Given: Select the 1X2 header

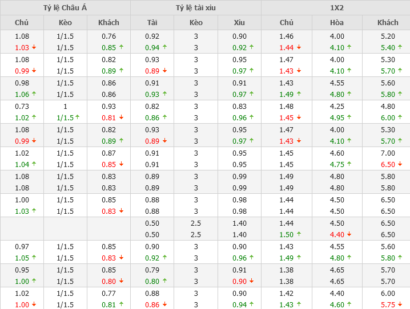Looking at the screenshot, I should (x=336, y=7).
